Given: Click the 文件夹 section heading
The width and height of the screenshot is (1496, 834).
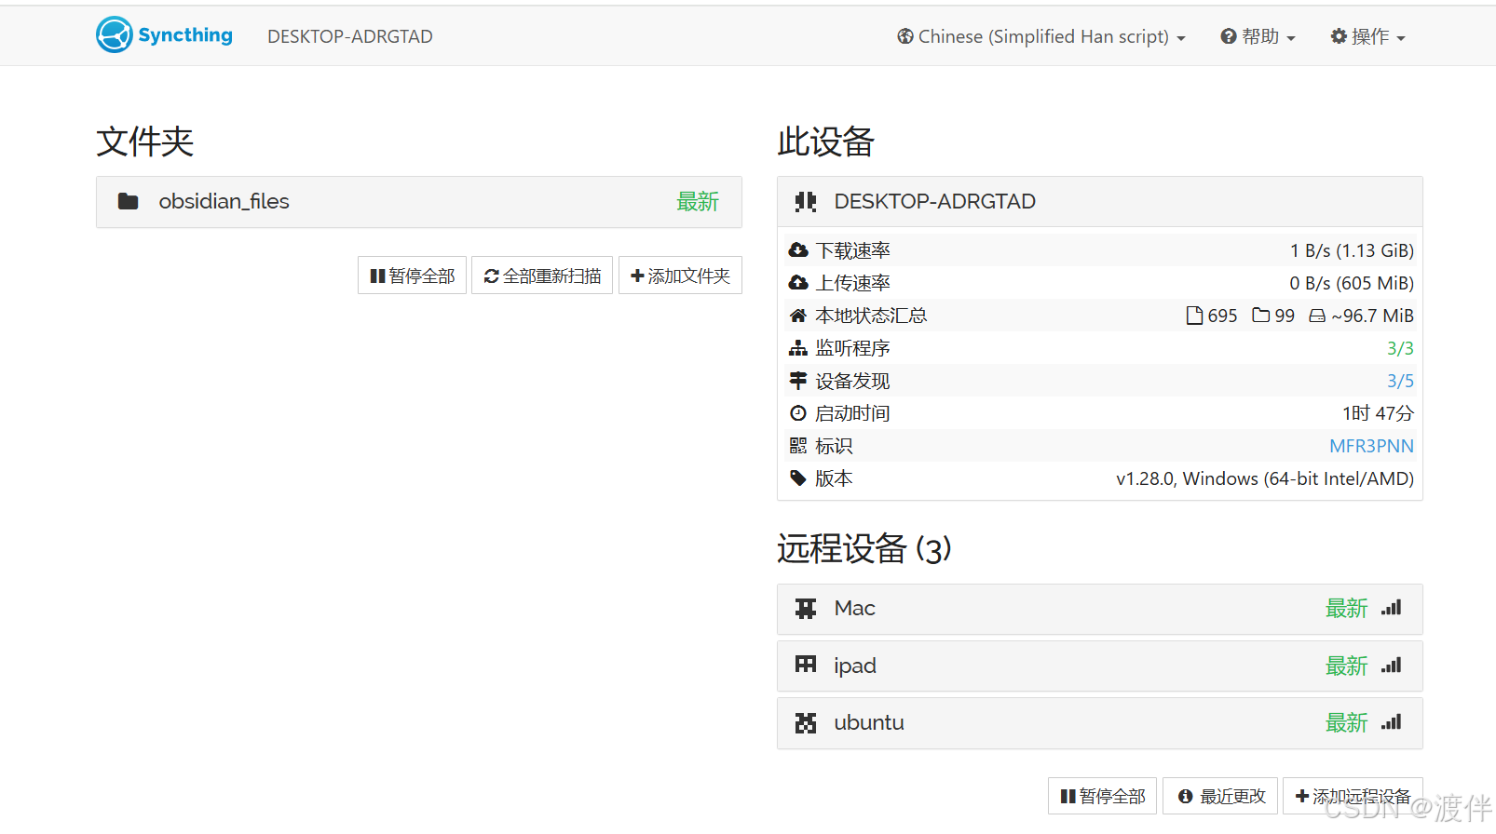Looking at the screenshot, I should point(145,141).
